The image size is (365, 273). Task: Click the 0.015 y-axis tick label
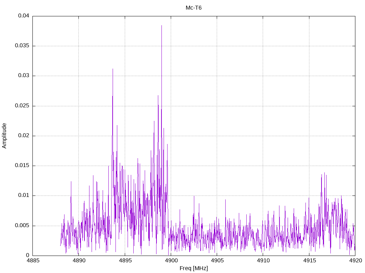(22, 166)
